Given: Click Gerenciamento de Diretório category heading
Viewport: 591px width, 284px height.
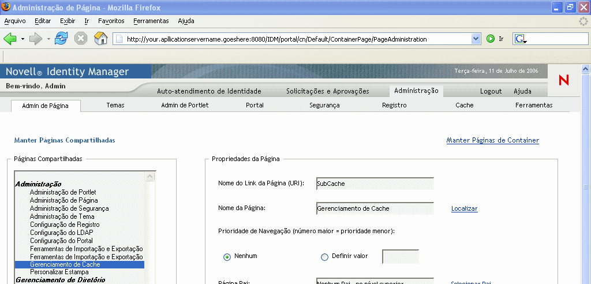Looking at the screenshot, I should coord(60,280).
